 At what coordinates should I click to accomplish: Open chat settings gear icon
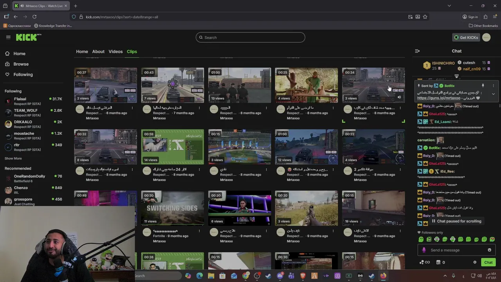475,262
